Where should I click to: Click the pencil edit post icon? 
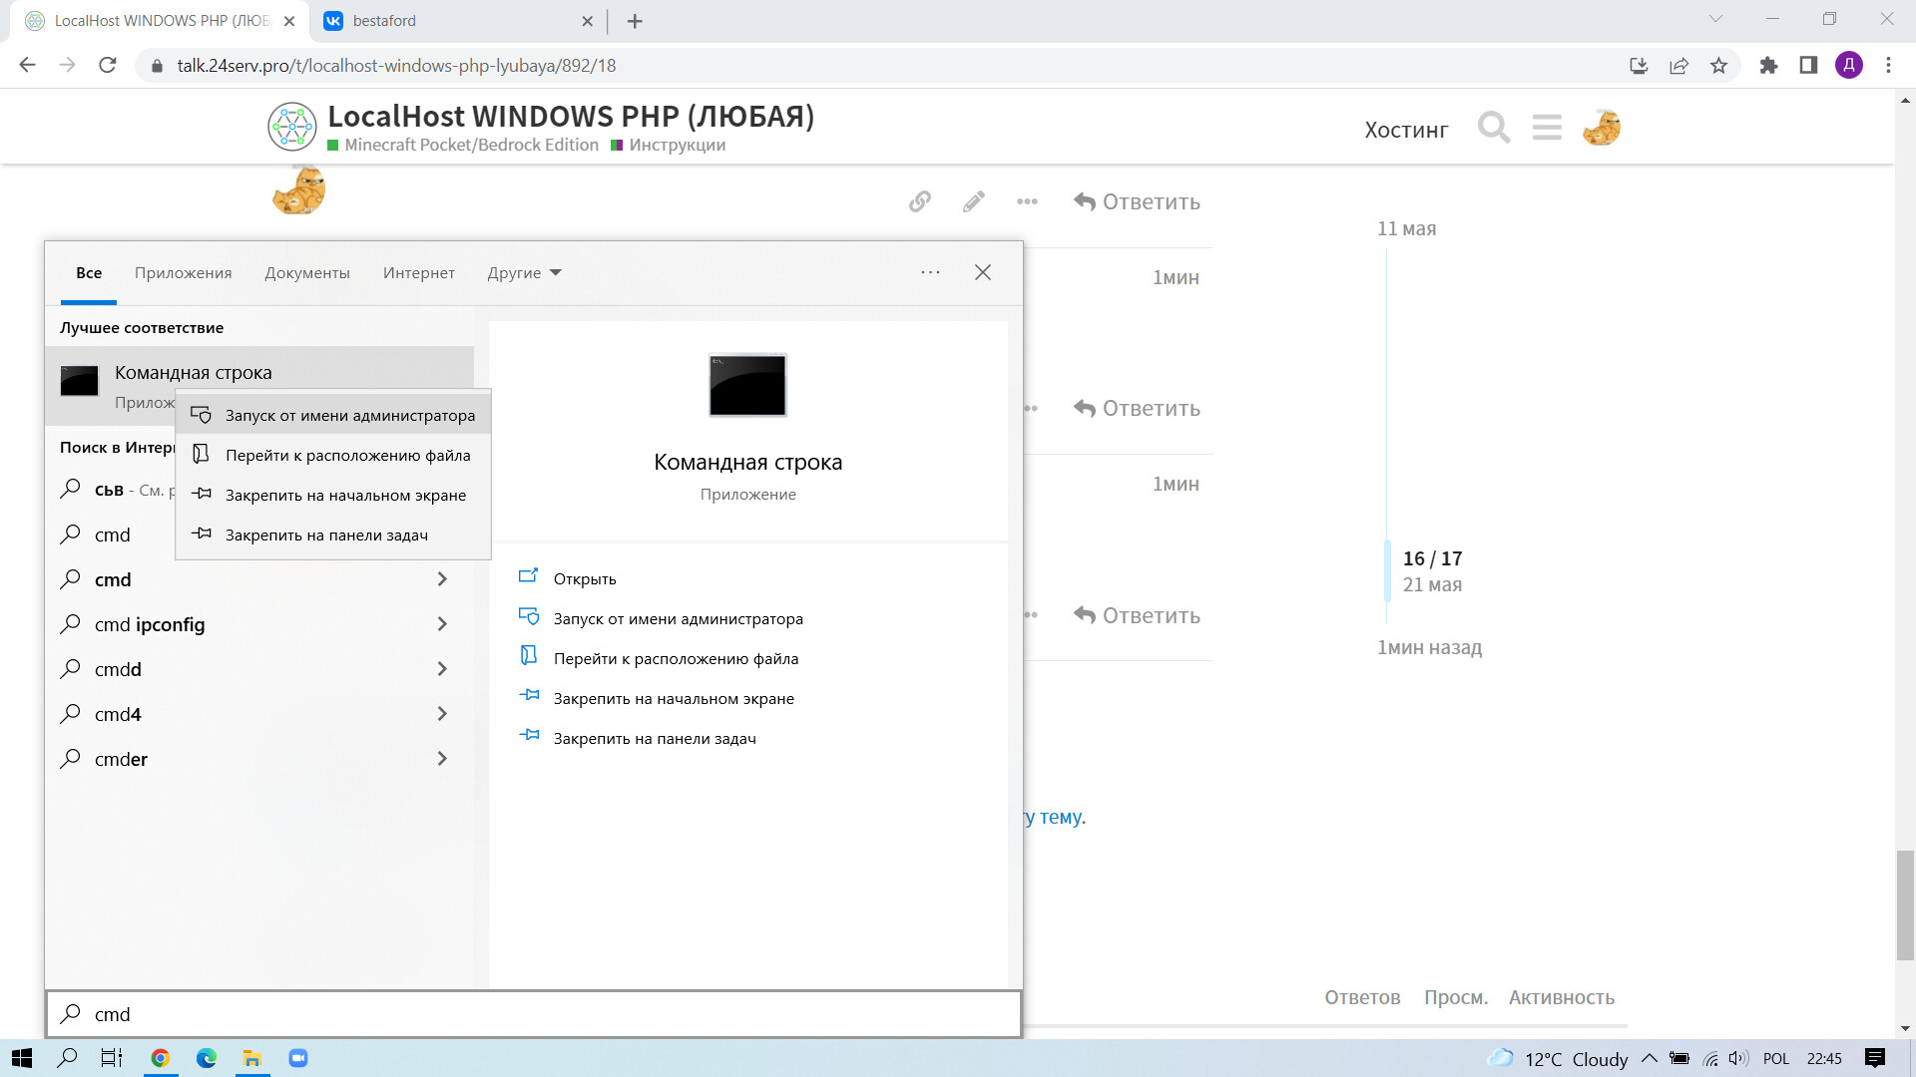click(x=973, y=201)
